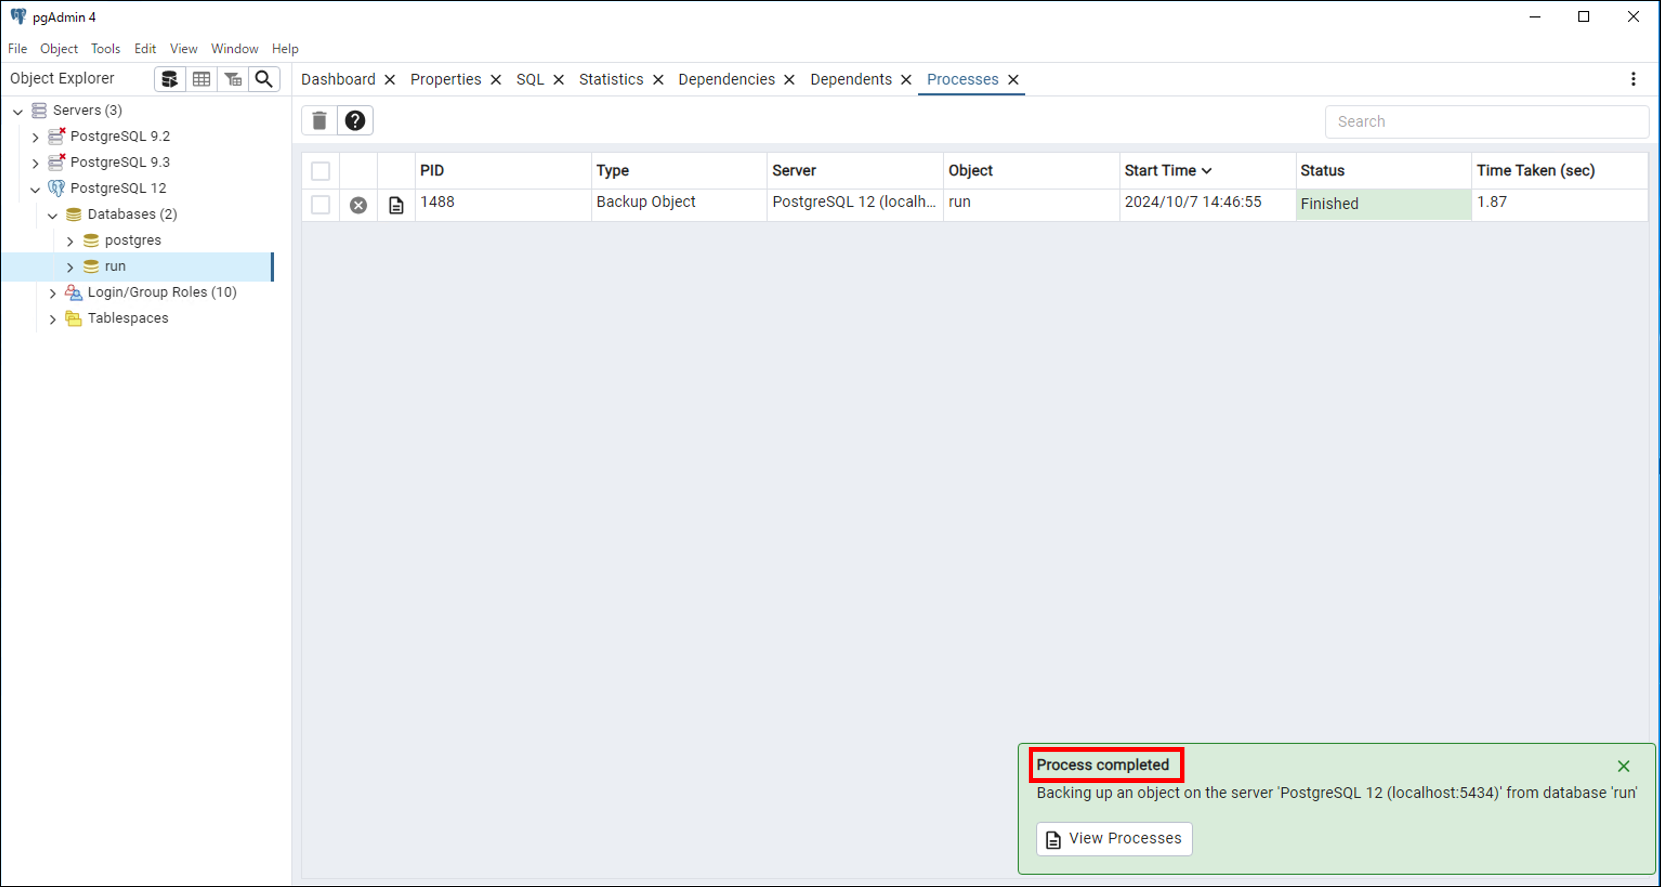Open the Object menu

click(59, 48)
